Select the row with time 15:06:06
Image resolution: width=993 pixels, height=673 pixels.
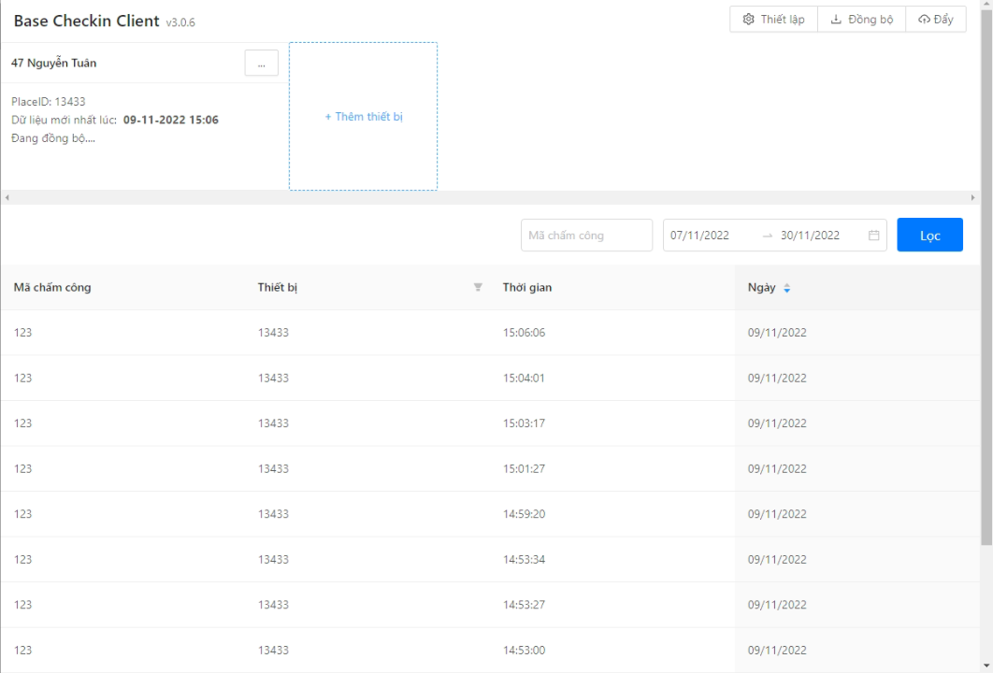pos(524,333)
